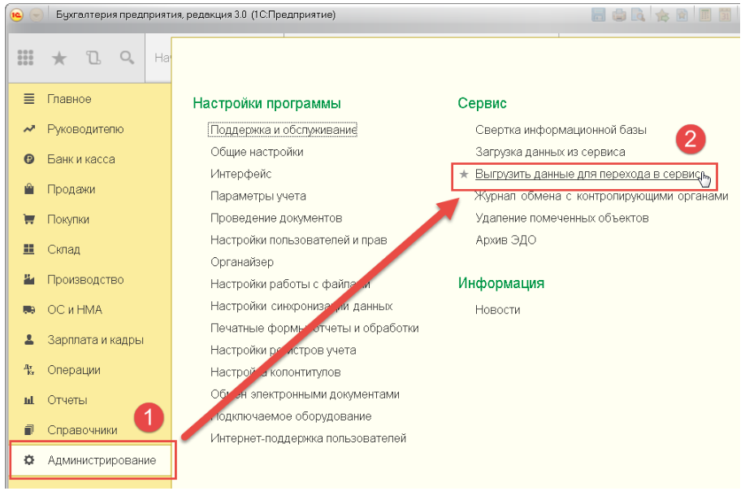Open Зарплата и кадры section

coord(95,340)
